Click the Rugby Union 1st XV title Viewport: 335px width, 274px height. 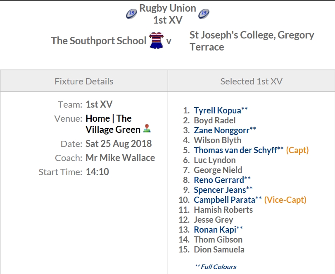[x=168, y=14]
